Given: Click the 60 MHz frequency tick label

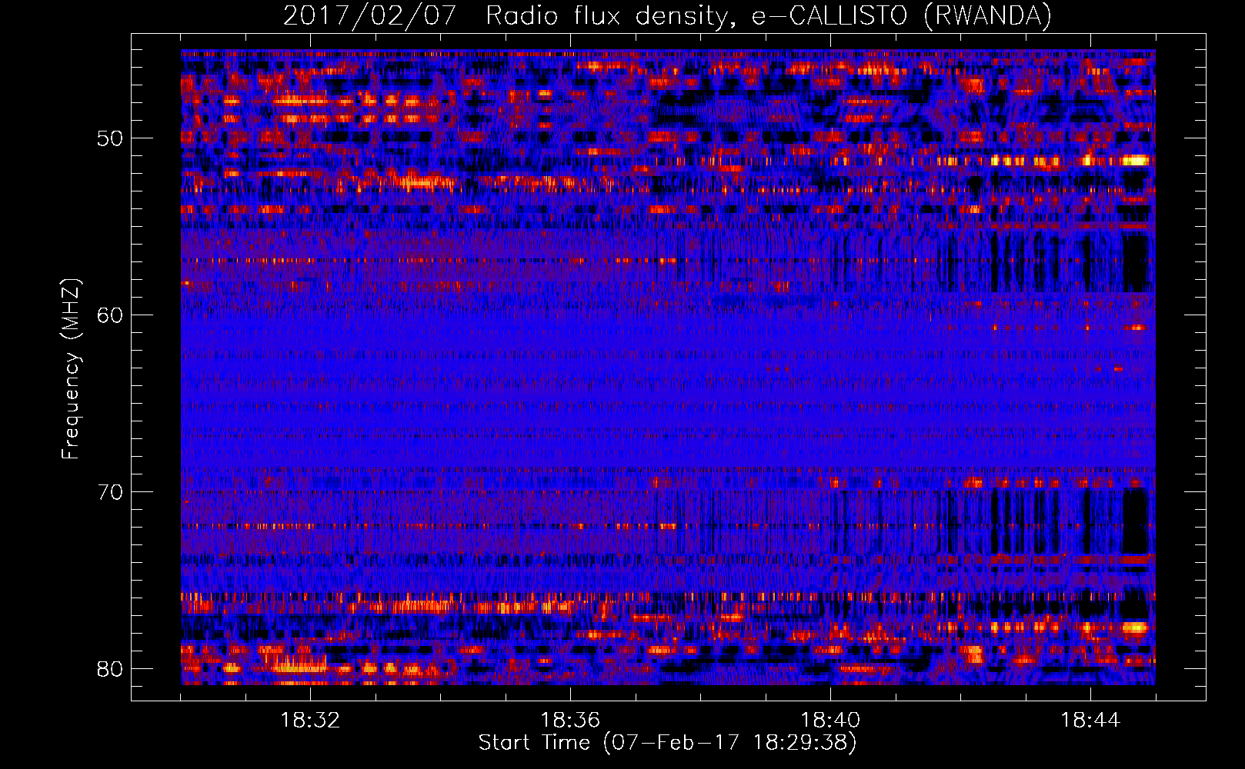Looking at the screenshot, I should [110, 315].
